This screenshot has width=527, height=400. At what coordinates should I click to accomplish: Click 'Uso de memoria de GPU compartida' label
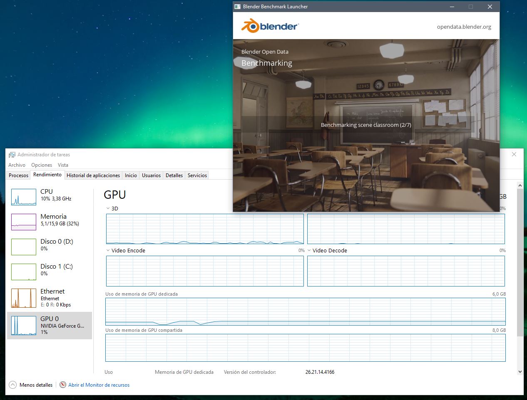tap(144, 330)
